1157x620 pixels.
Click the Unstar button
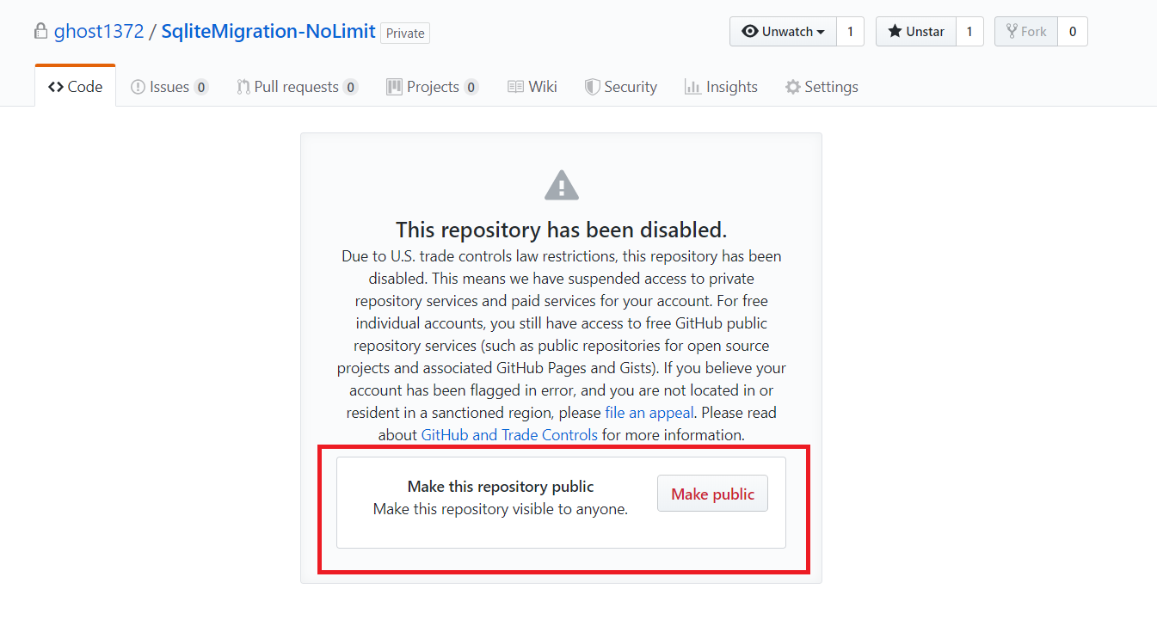click(916, 32)
